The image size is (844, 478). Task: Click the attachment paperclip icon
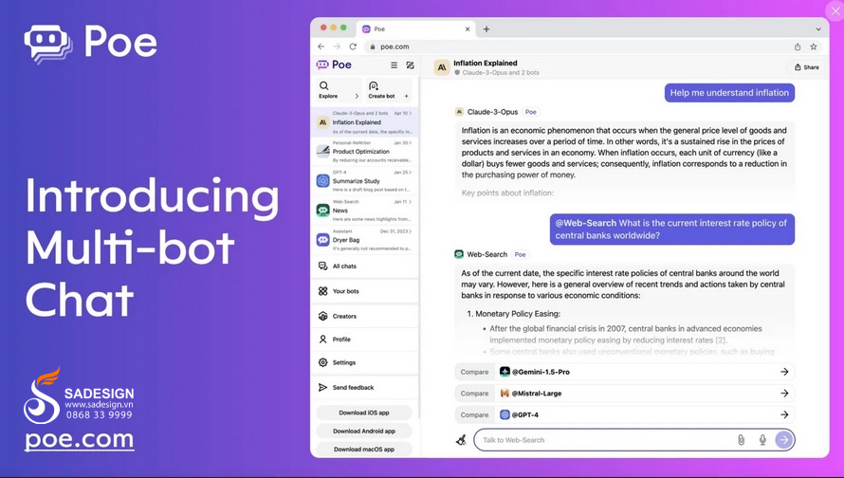tap(742, 440)
